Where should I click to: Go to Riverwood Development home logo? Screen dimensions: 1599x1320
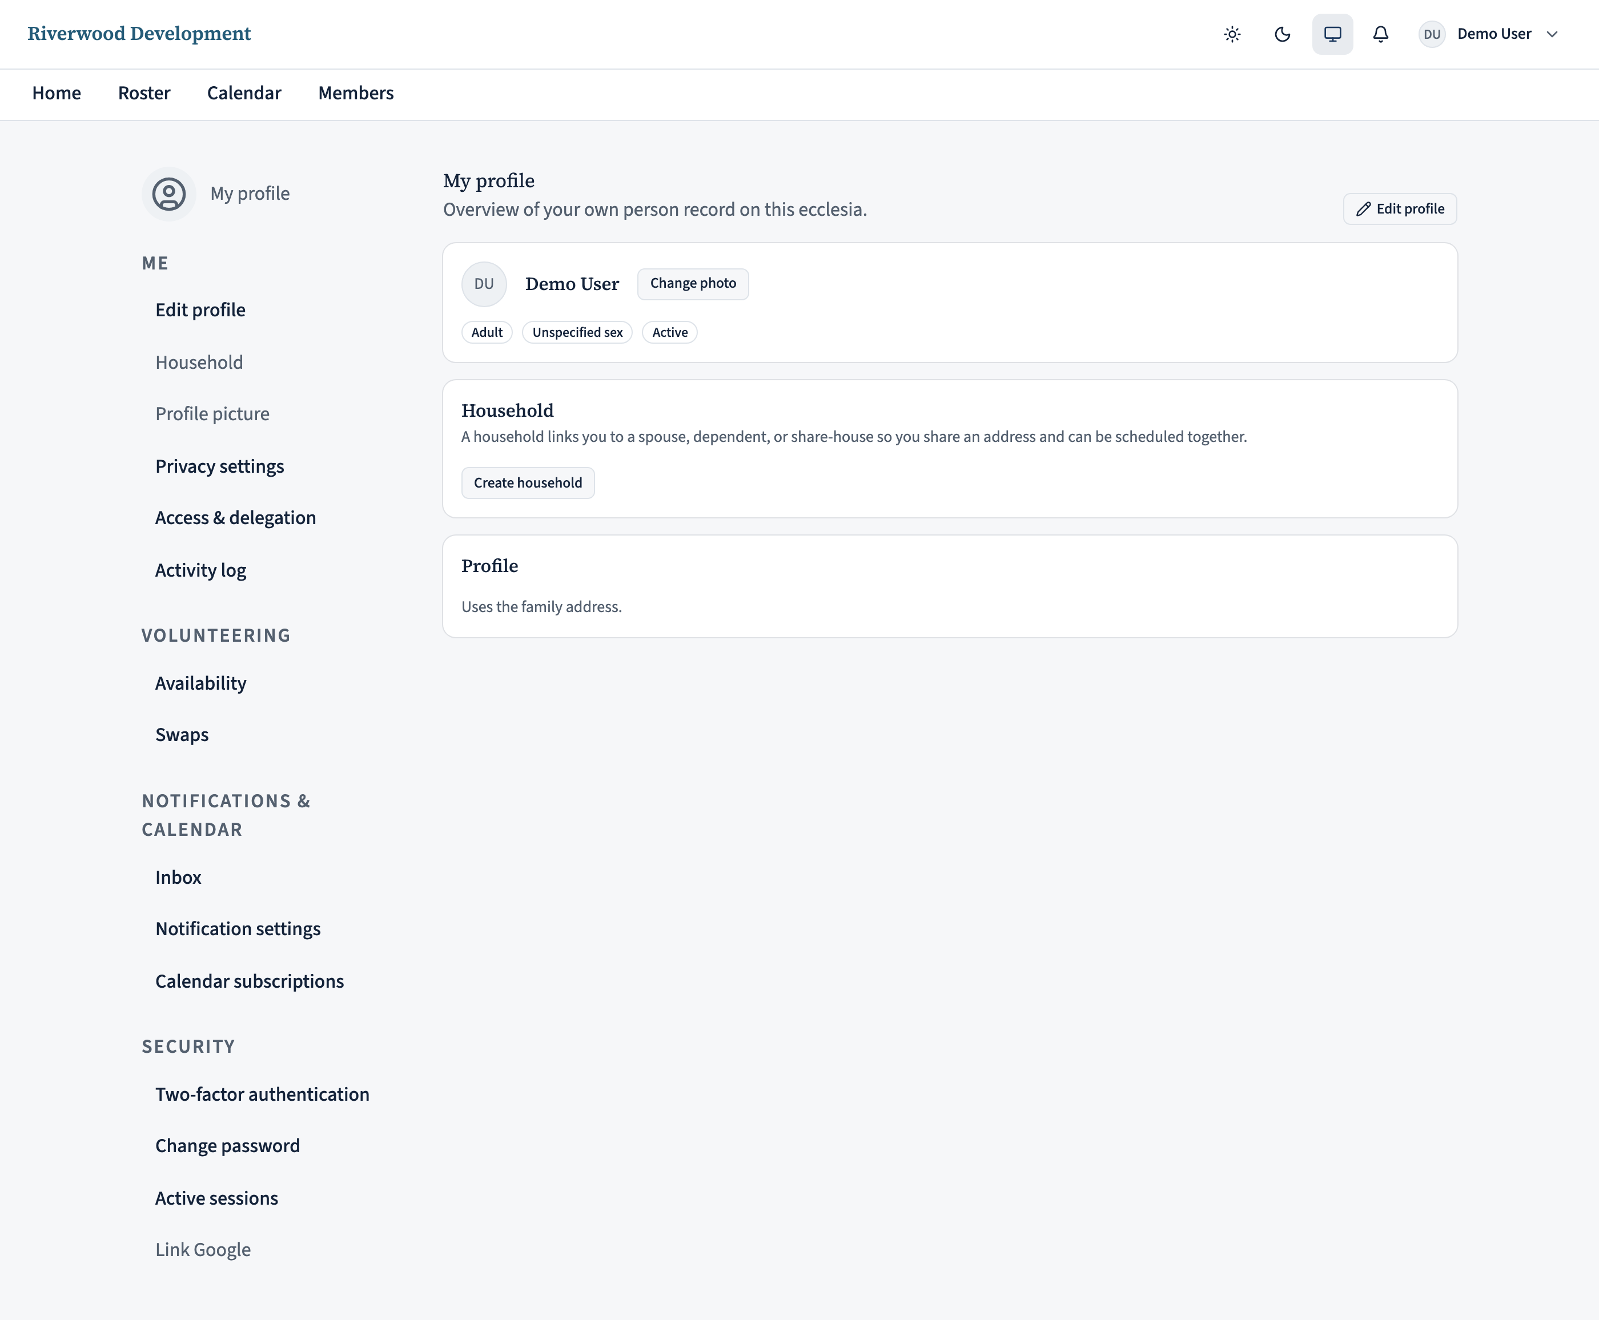[x=139, y=34]
